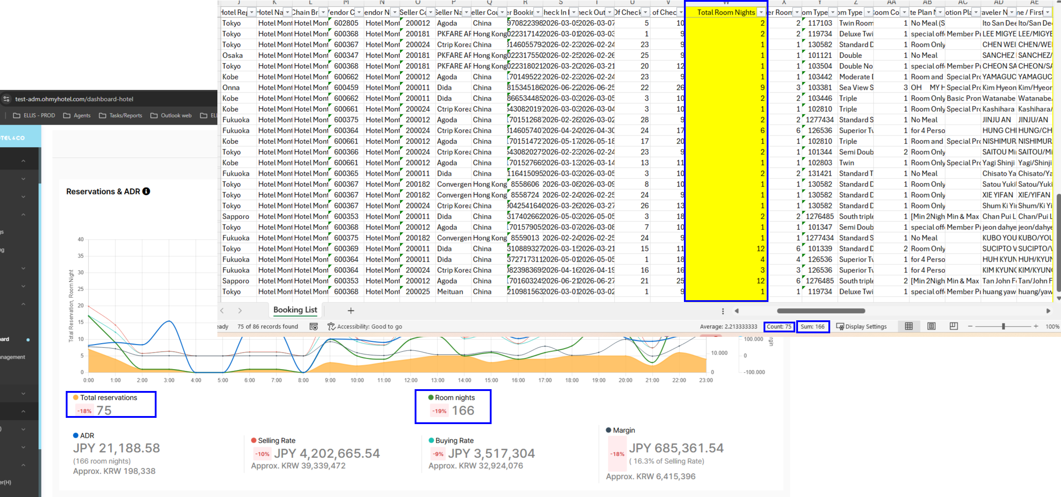Screen dimensions: 1061x497
Task: Click the macro recording status bar icon
Action: click(x=314, y=327)
